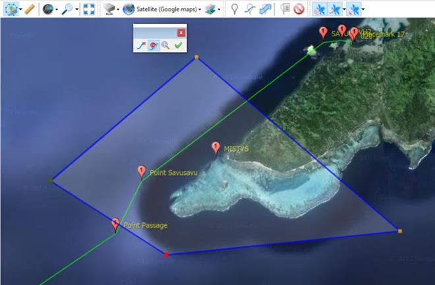Toggle the first blue star button

320,9
